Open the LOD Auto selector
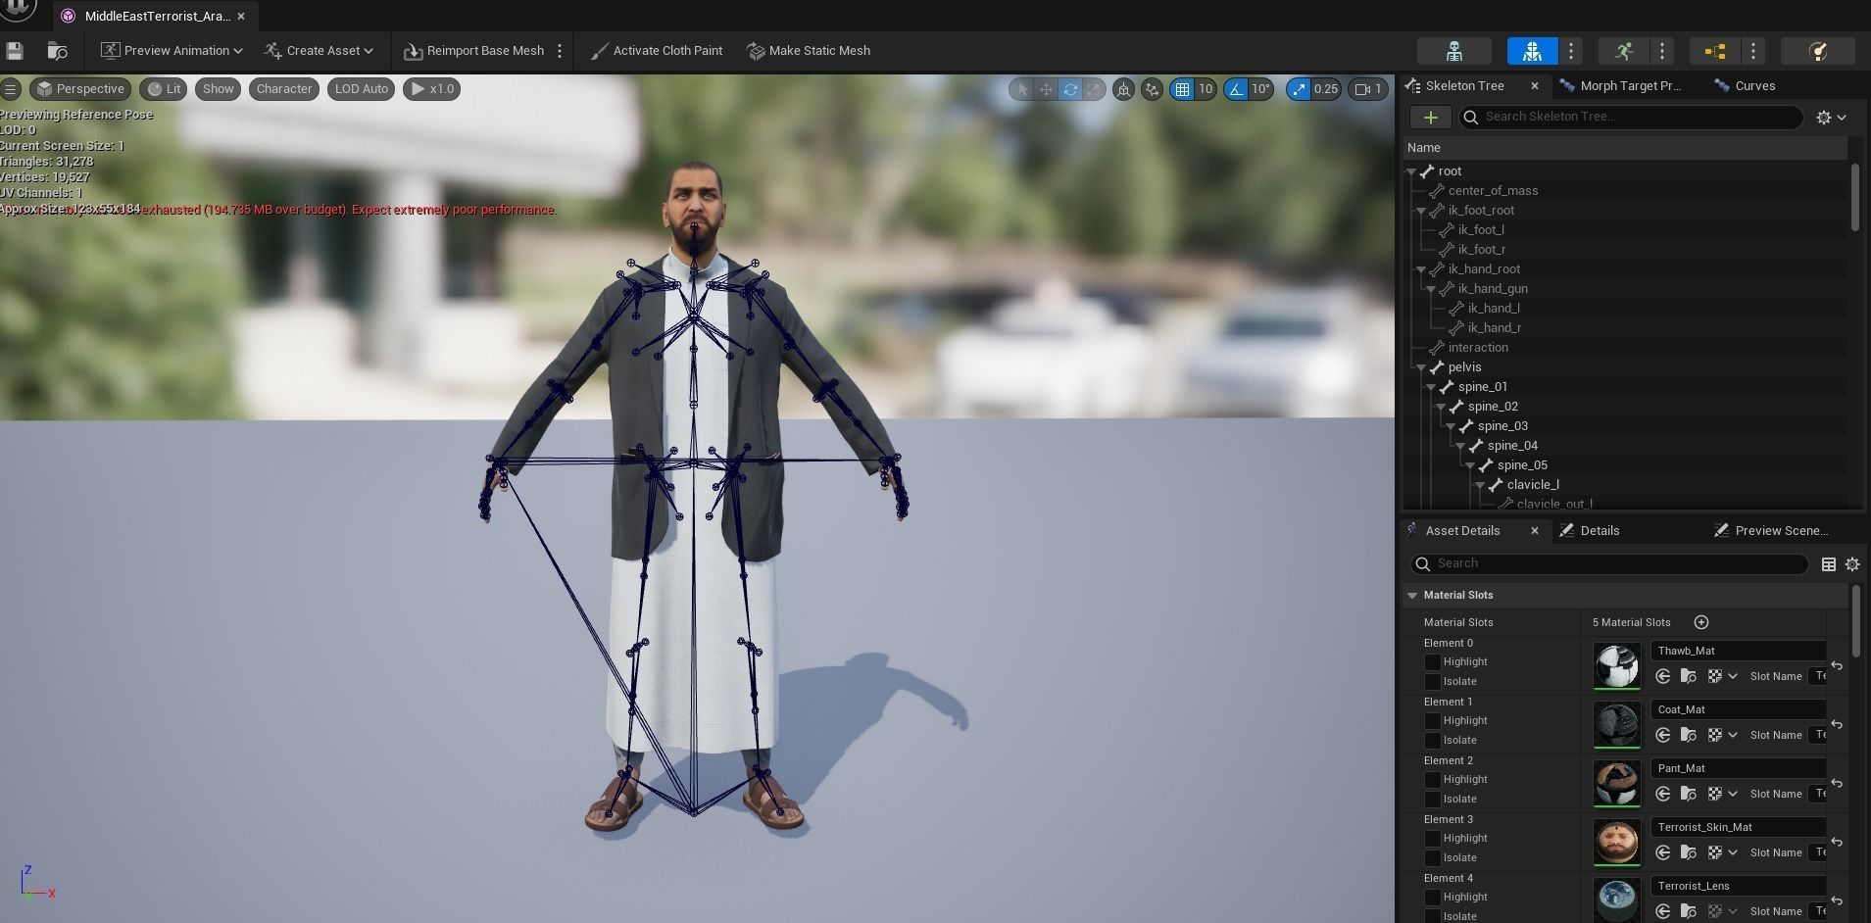The image size is (1871, 923). tap(362, 89)
